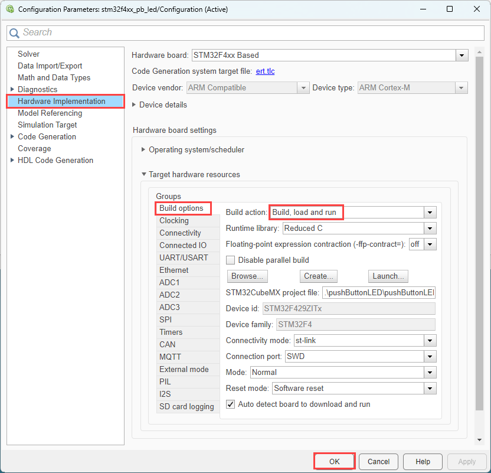
Task: Select the ADC3 group
Action: [188, 307]
